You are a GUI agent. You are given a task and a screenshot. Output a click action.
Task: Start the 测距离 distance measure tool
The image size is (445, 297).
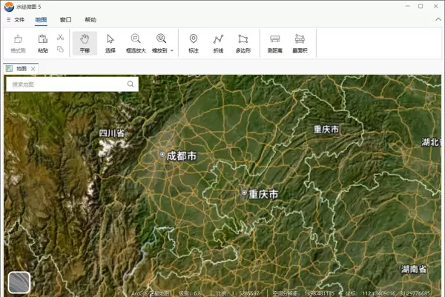(x=274, y=43)
